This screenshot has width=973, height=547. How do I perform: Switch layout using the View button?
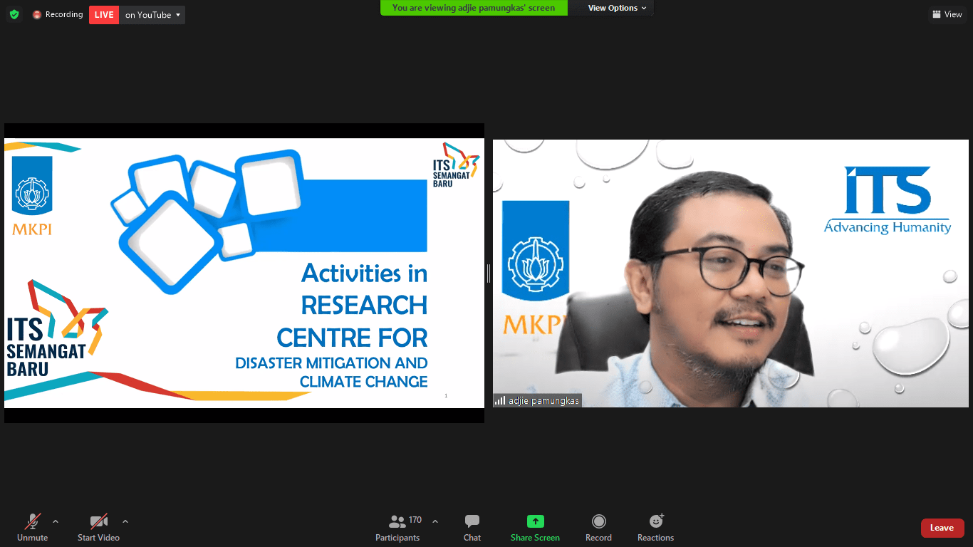947,14
